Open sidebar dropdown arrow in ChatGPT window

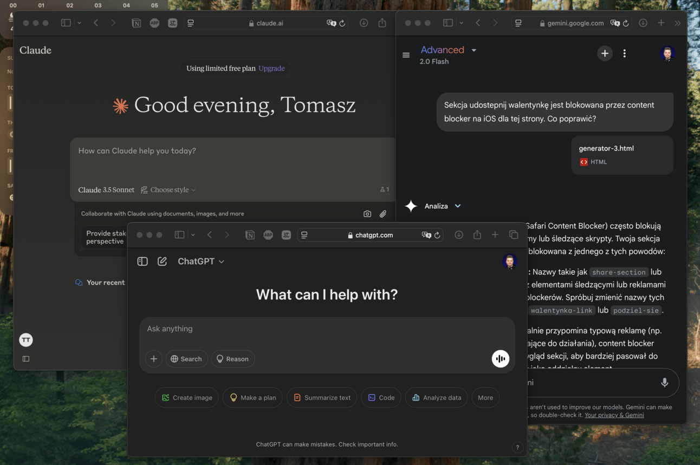(x=193, y=235)
